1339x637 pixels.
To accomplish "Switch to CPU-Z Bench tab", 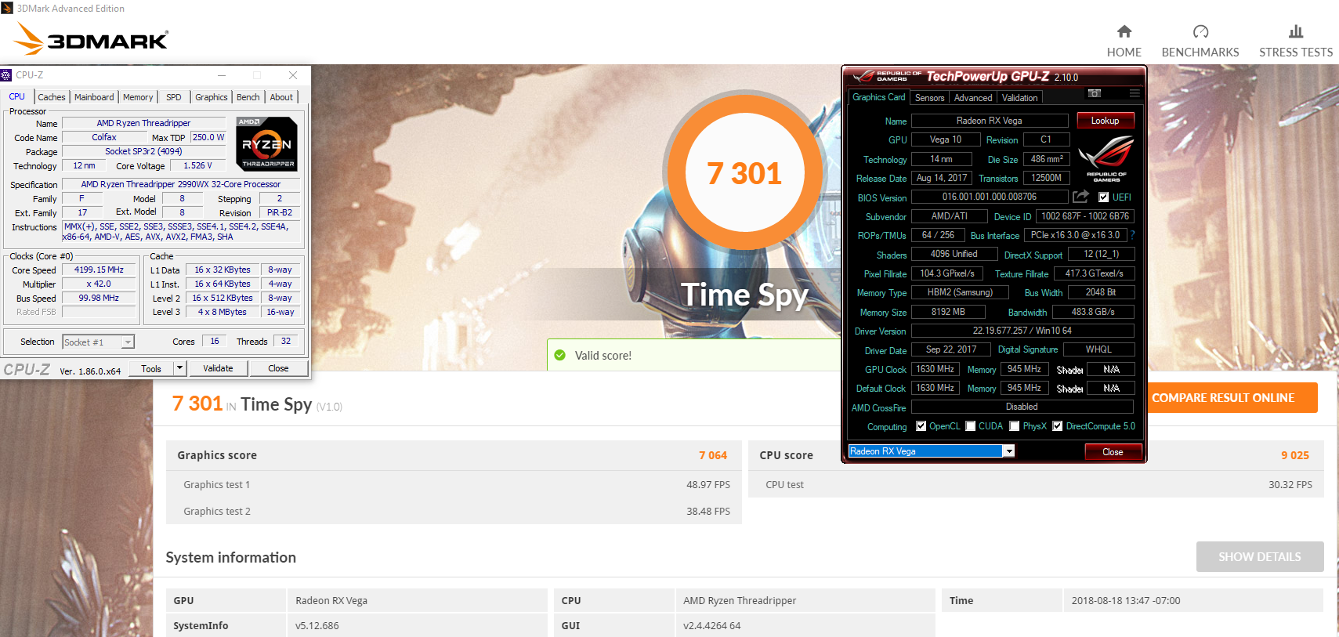I will point(248,97).
